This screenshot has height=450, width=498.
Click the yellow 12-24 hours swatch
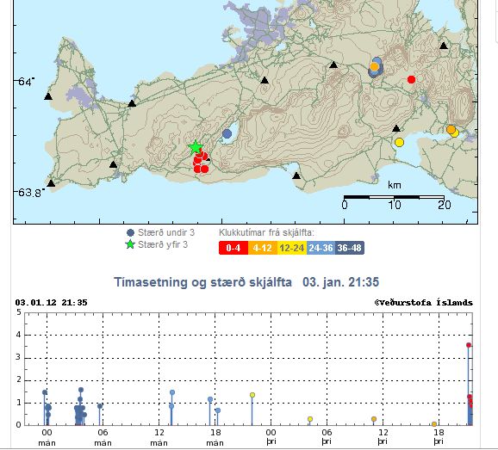(x=292, y=248)
